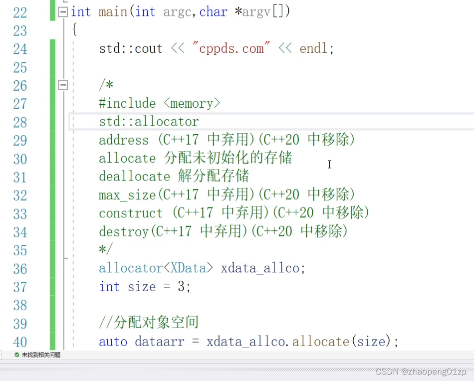Image resolution: width=474 pixels, height=381 pixels.
Task: Collapse the block comment starting at line 26
Action: point(62,85)
